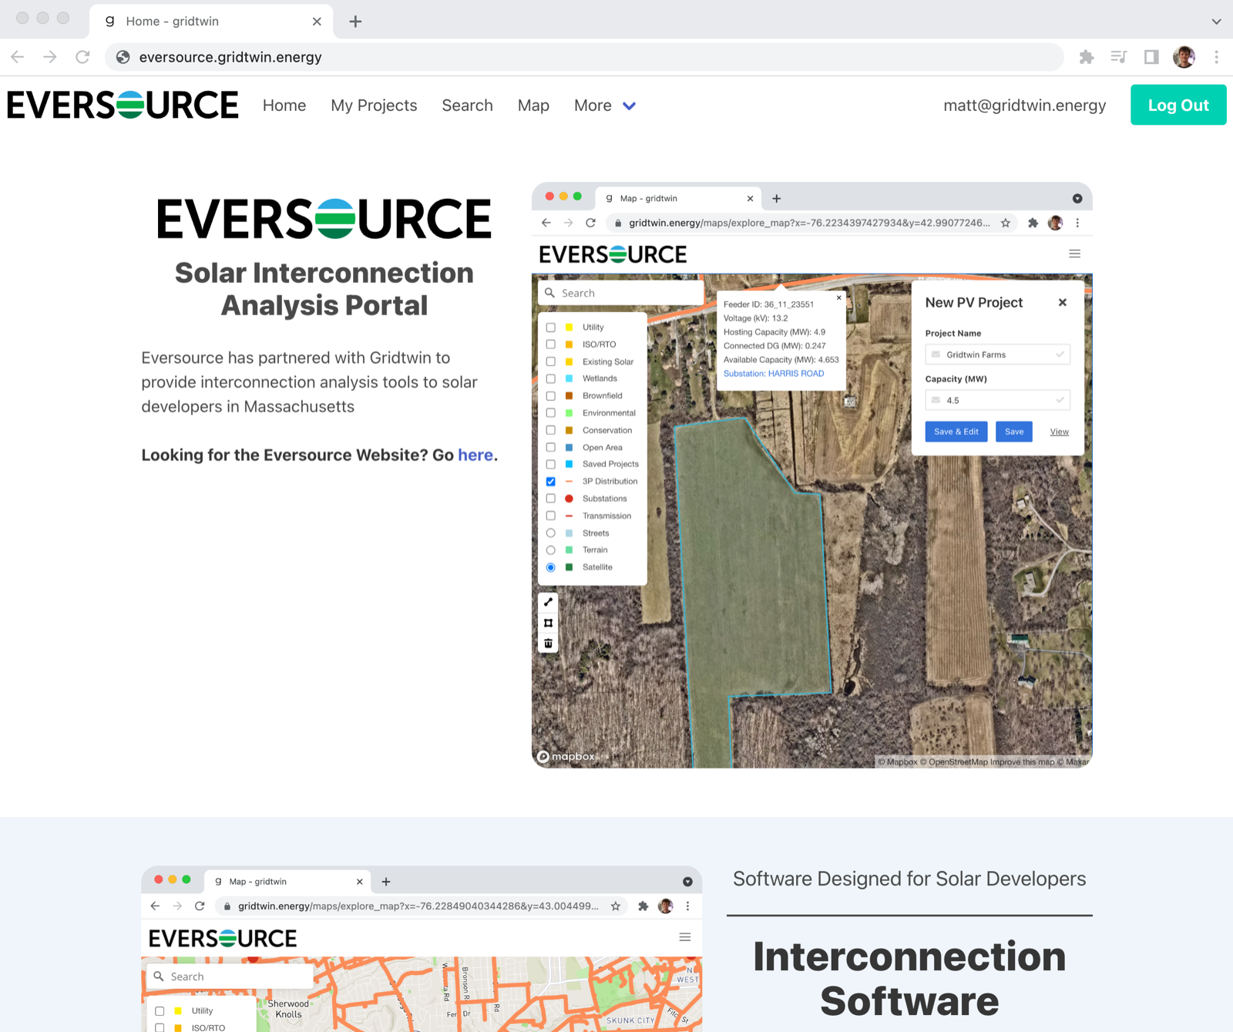Select the Terrain basemap radio
Image resolution: width=1233 pixels, height=1032 pixels.
550,550
